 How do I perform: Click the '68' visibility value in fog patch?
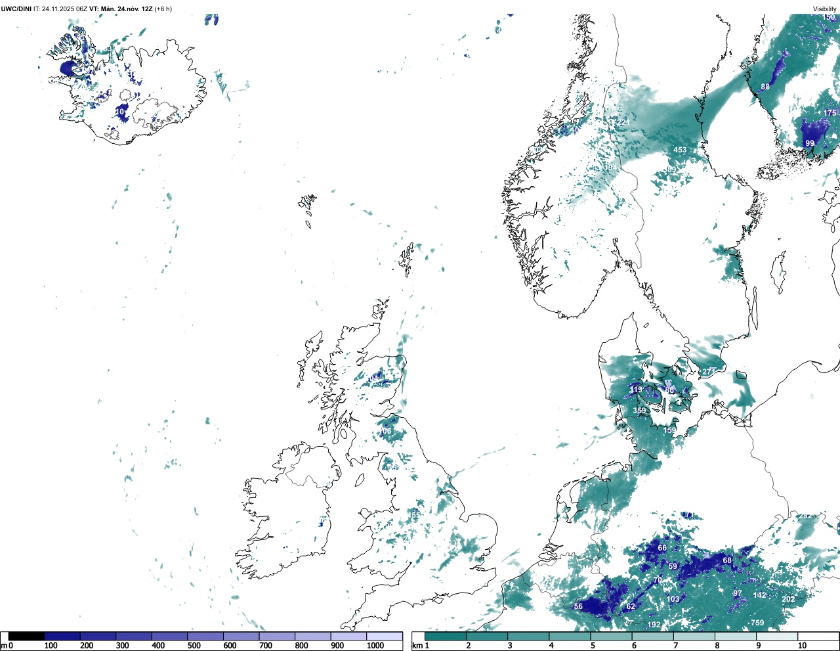pos(727,560)
